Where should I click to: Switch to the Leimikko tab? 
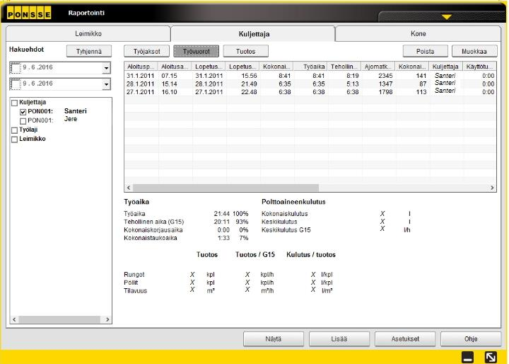(x=88, y=33)
